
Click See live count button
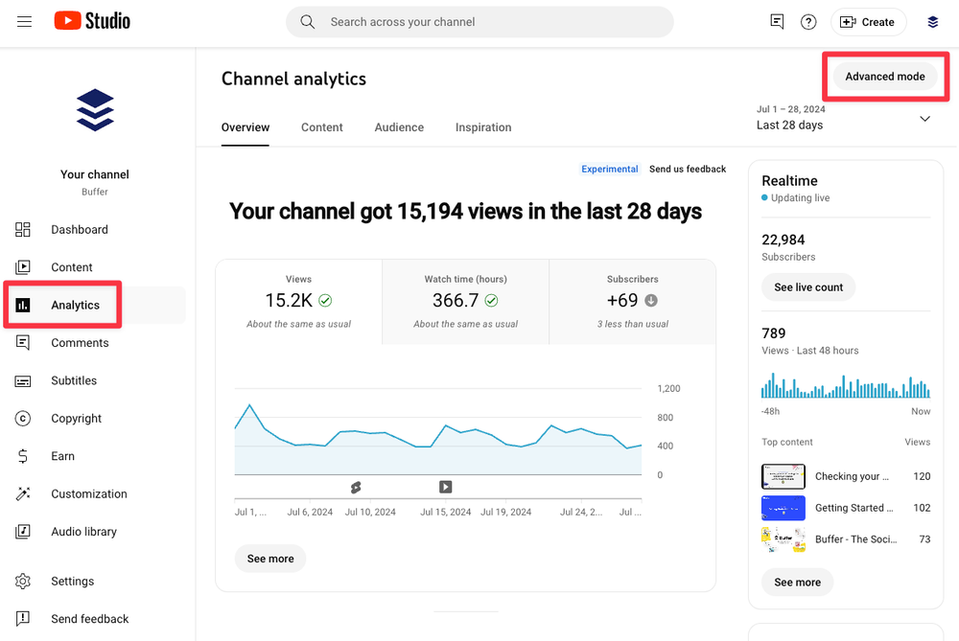coord(808,286)
